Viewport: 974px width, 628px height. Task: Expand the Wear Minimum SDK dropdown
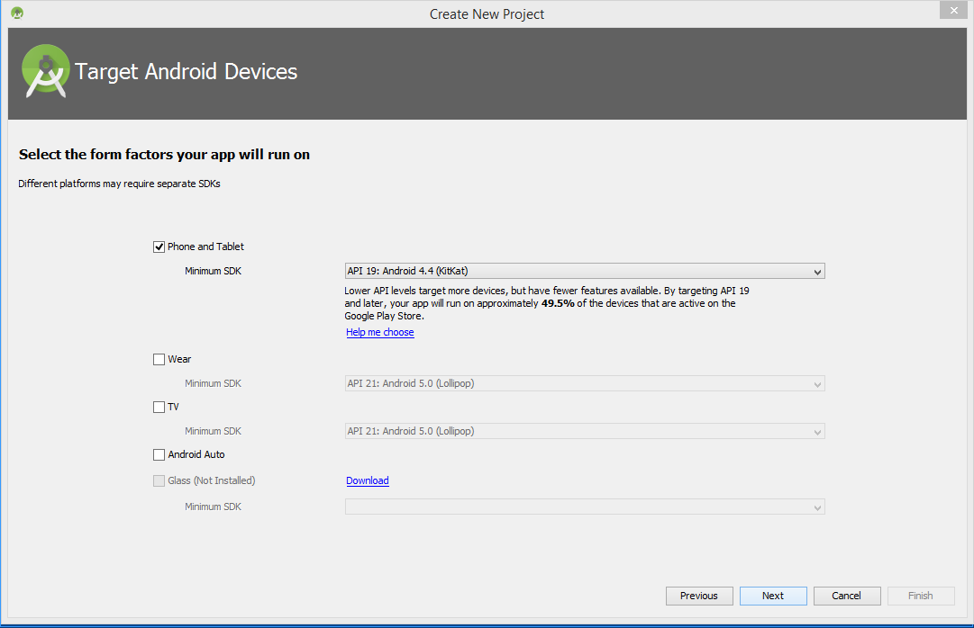point(585,383)
